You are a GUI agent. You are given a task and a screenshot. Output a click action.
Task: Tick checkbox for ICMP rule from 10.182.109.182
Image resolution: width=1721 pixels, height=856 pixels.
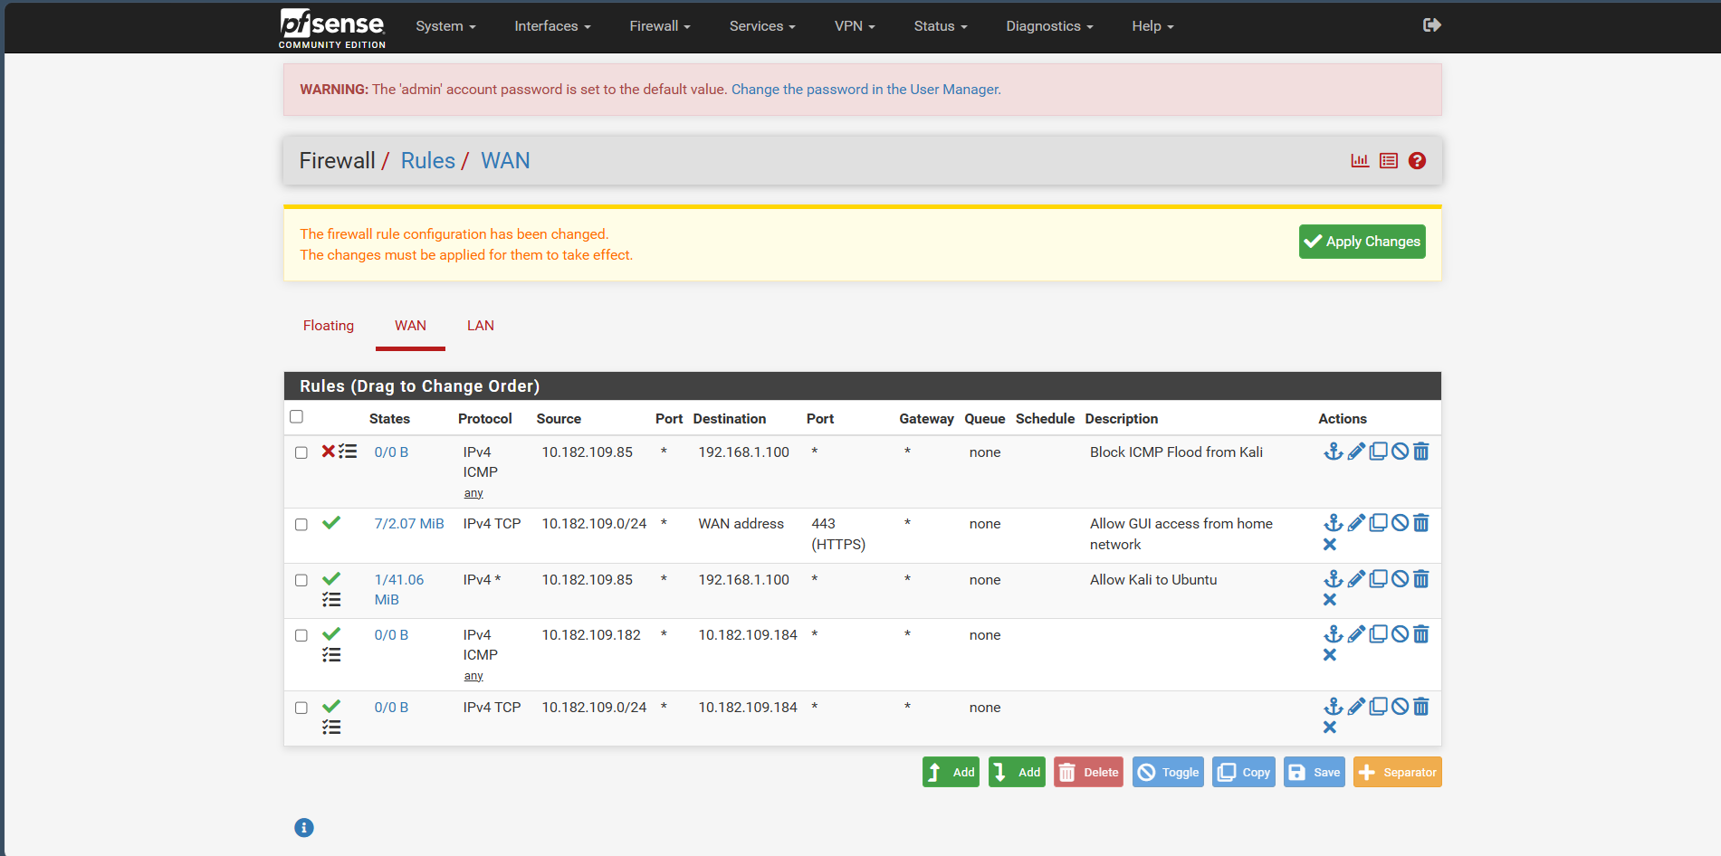tap(301, 636)
